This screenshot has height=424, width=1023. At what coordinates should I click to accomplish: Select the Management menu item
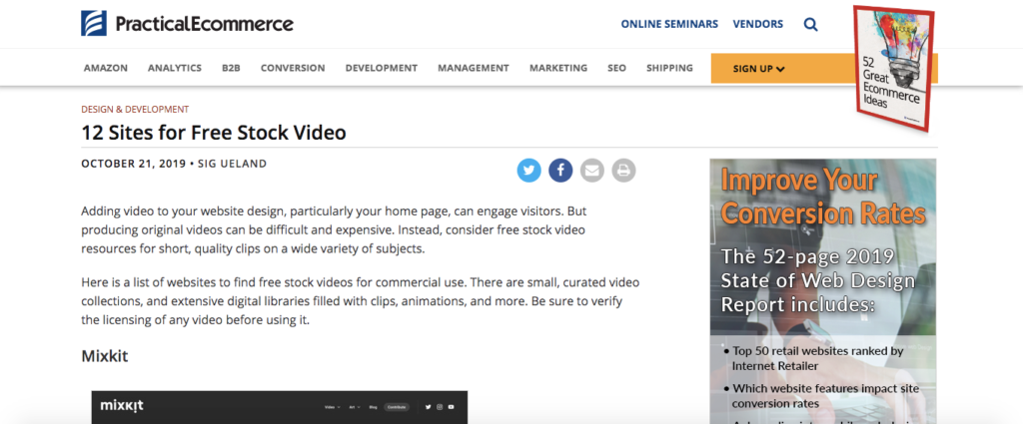point(474,68)
